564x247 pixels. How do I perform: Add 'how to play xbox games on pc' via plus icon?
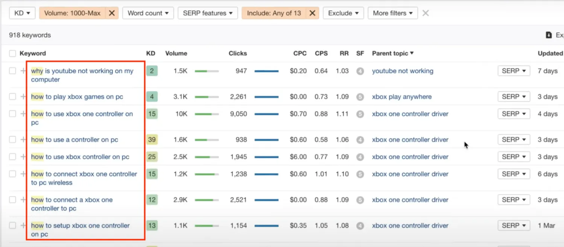(23, 97)
